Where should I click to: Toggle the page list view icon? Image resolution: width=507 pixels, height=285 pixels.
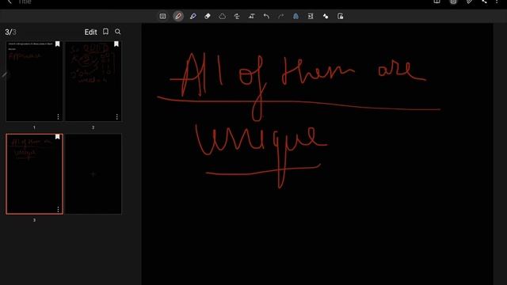[453, 2]
